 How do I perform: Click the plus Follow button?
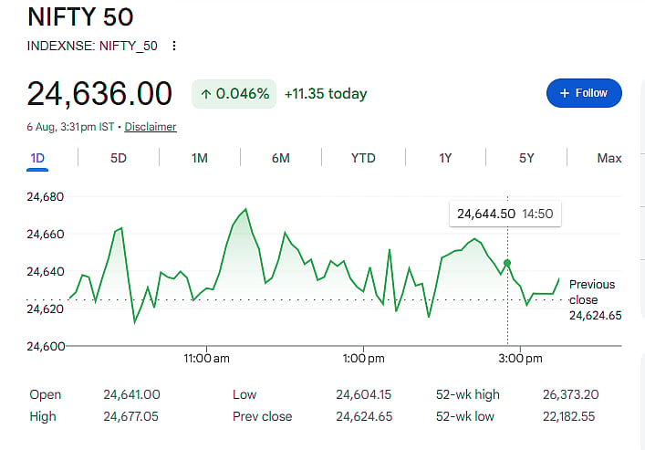(584, 93)
